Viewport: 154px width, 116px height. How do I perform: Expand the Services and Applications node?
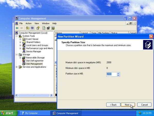click(17, 67)
